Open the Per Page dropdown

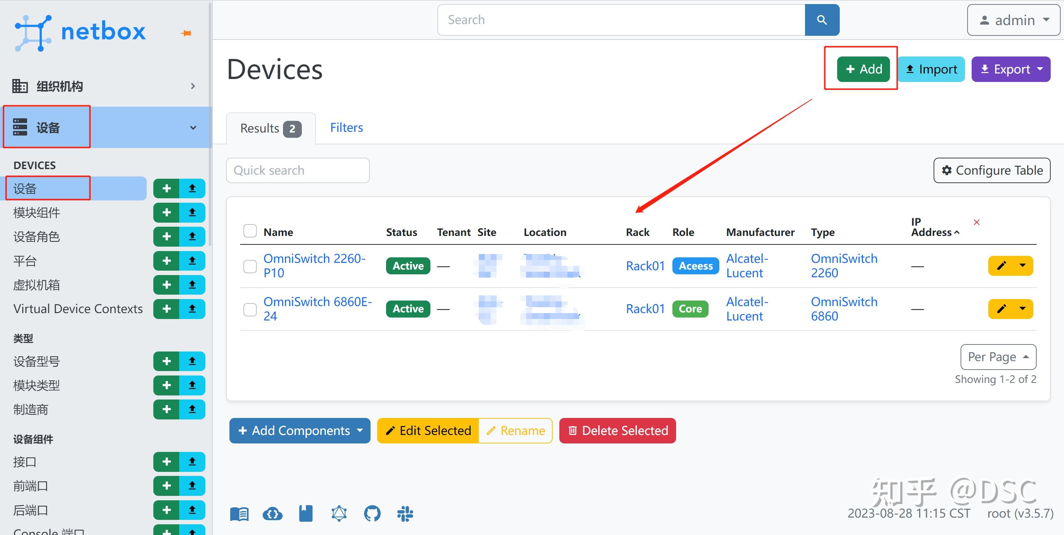pyautogui.click(x=998, y=357)
